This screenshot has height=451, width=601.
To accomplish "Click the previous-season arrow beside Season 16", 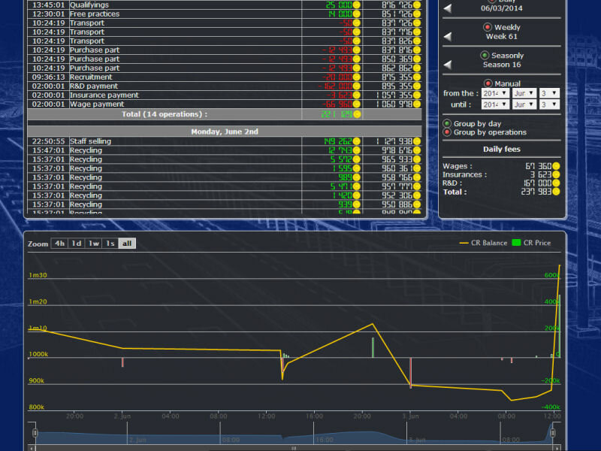I will [x=448, y=65].
